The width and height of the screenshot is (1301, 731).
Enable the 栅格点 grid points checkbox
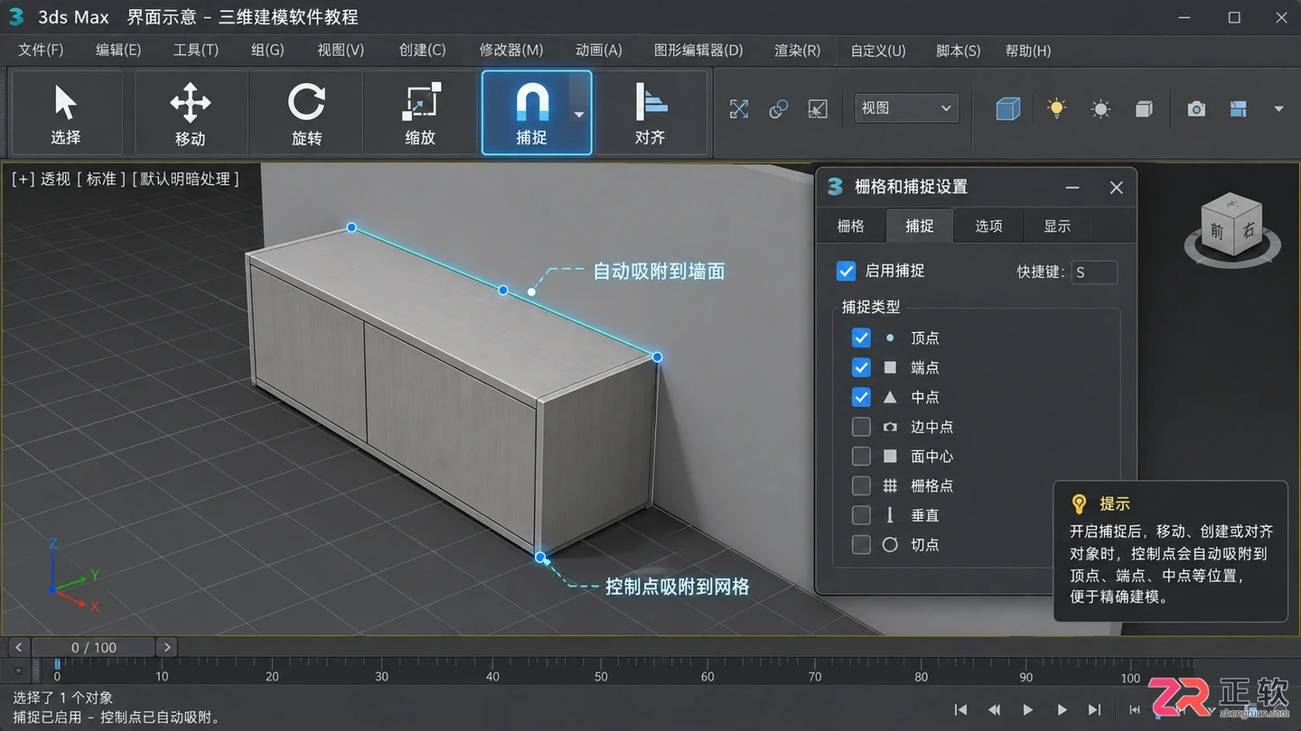pyautogui.click(x=861, y=486)
